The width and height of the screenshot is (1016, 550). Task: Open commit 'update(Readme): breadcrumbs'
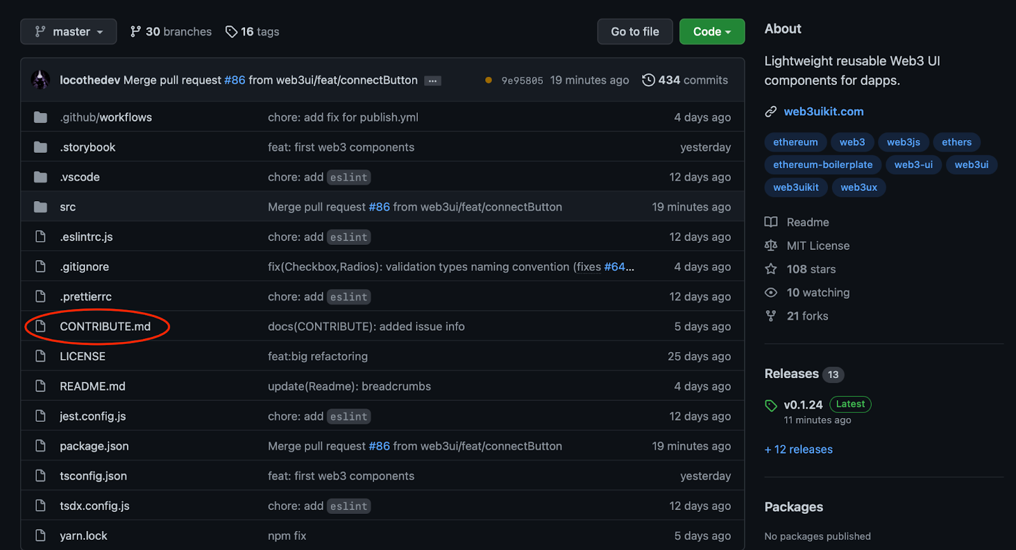click(x=349, y=386)
